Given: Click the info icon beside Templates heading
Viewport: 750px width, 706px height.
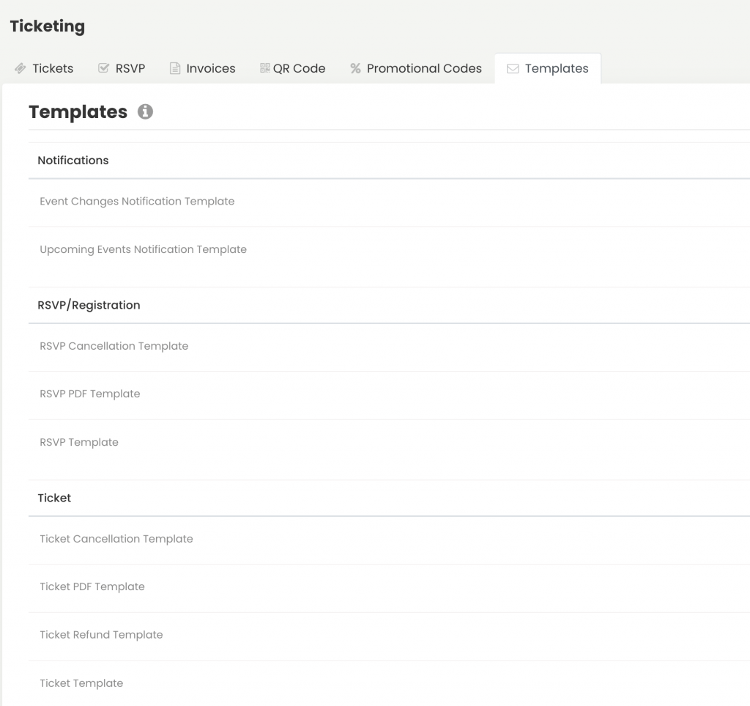Looking at the screenshot, I should [x=146, y=111].
